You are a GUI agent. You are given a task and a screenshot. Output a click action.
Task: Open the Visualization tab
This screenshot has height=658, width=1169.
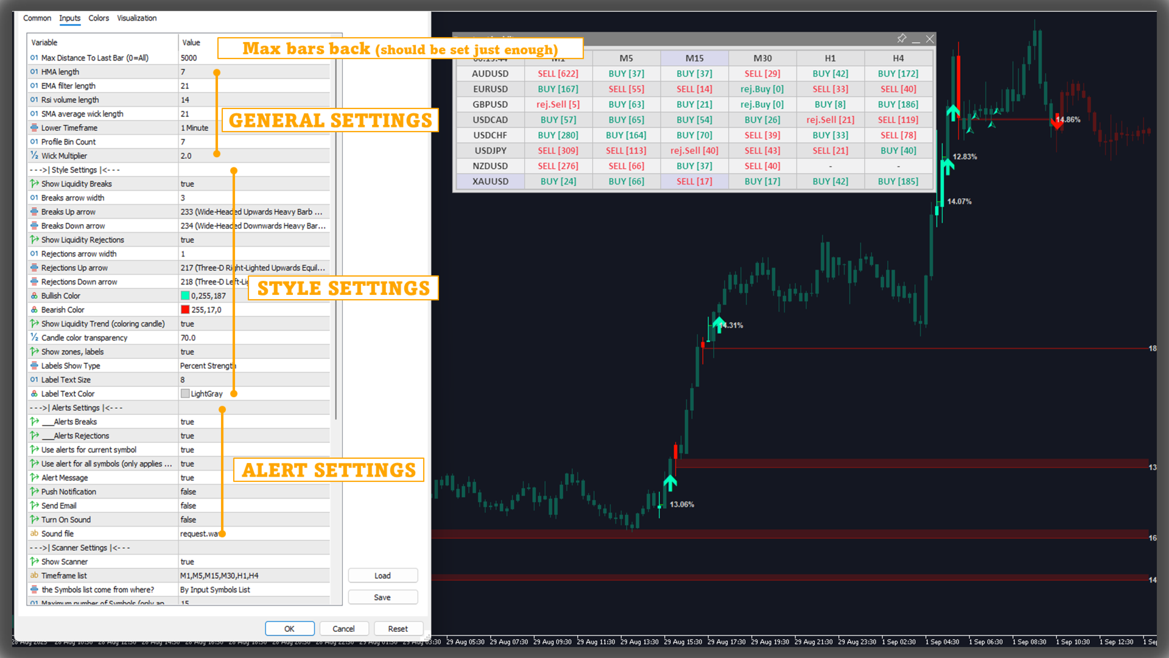click(136, 18)
